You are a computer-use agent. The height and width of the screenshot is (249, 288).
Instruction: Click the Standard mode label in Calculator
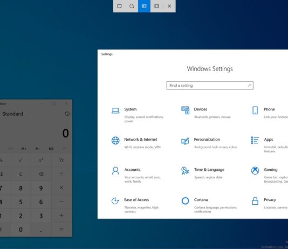click(12, 114)
